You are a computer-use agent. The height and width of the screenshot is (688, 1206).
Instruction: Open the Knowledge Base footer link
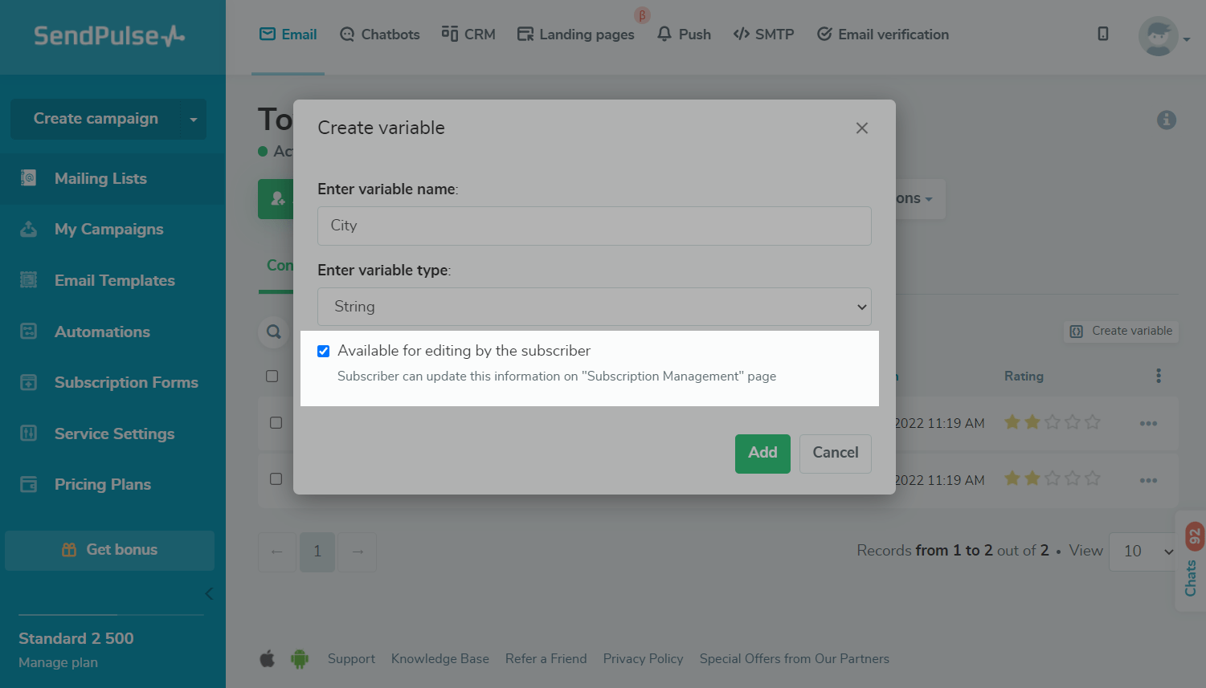[x=439, y=659]
